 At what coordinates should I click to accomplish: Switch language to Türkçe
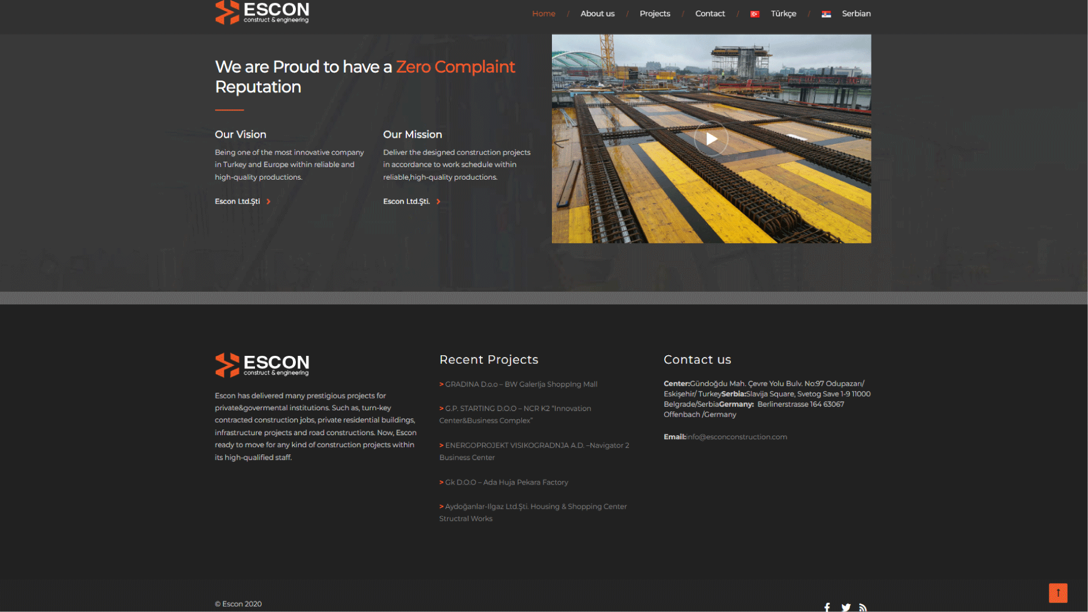[783, 14]
